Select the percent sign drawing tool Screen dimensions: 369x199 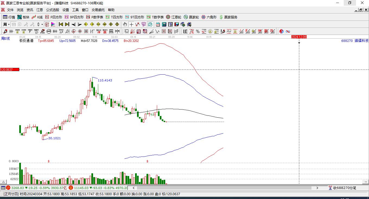(x=198, y=31)
